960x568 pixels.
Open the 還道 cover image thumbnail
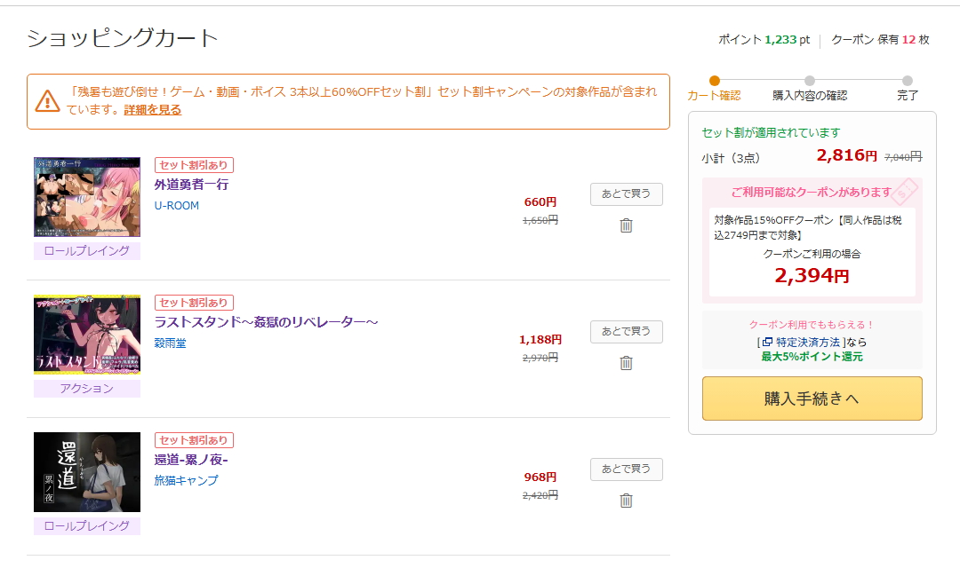click(87, 472)
